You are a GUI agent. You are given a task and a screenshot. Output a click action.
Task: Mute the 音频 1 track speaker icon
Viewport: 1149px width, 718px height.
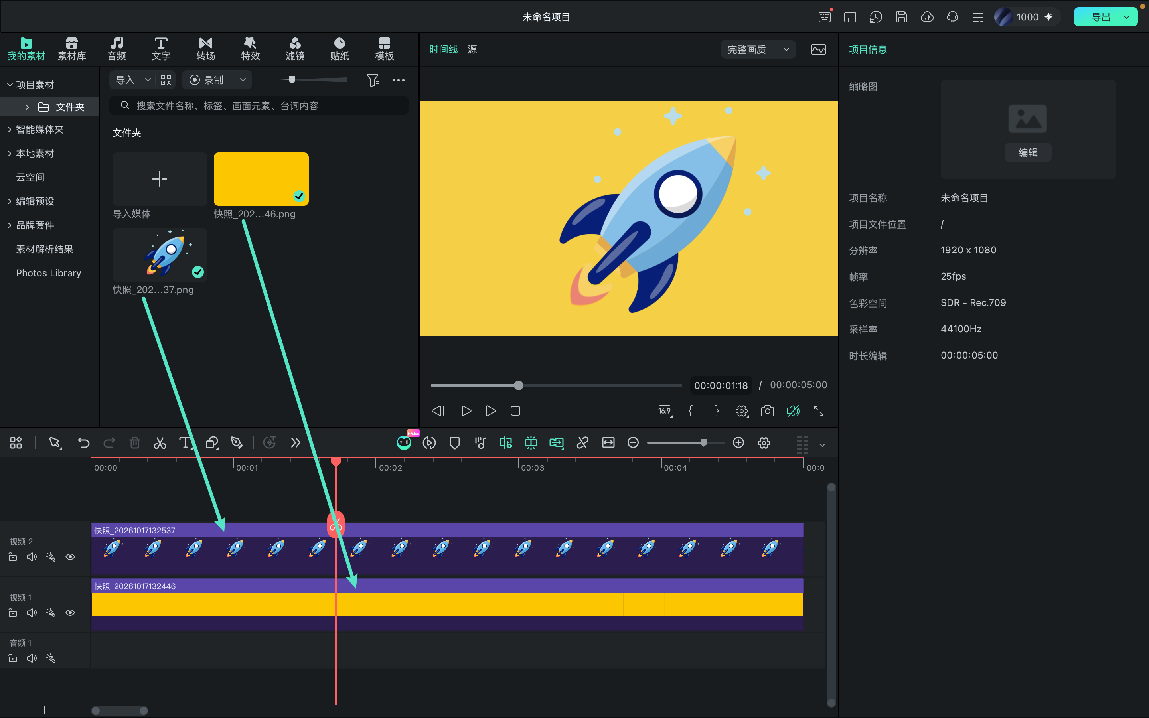pos(32,659)
